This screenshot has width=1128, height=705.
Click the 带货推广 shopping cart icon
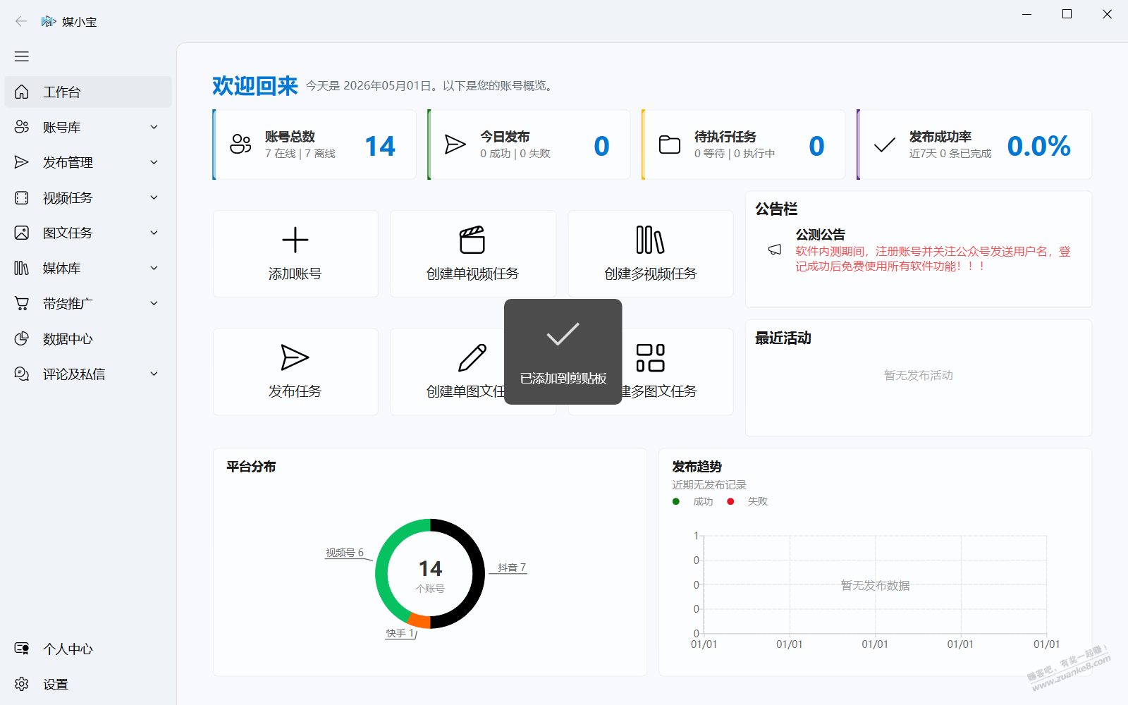click(22, 303)
